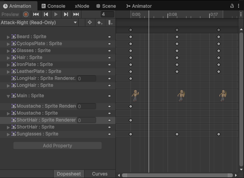The image size is (244, 178).
Task: Switch to the Console tab
Action: 53,6
